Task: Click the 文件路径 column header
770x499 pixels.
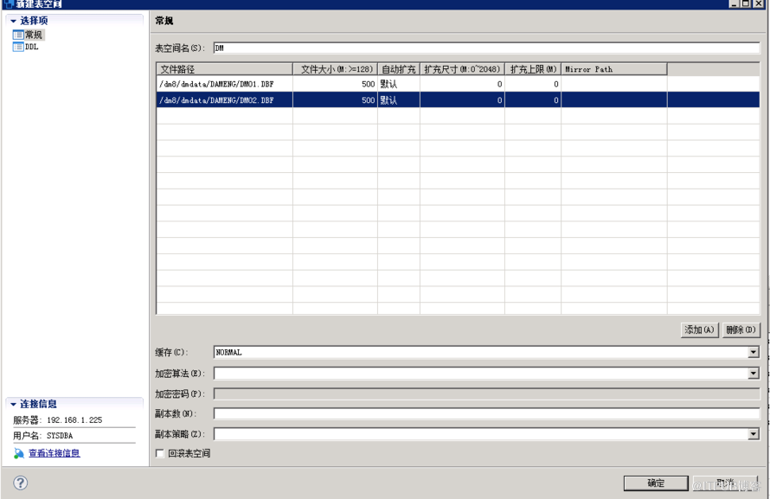Action: pyautogui.click(x=224, y=69)
